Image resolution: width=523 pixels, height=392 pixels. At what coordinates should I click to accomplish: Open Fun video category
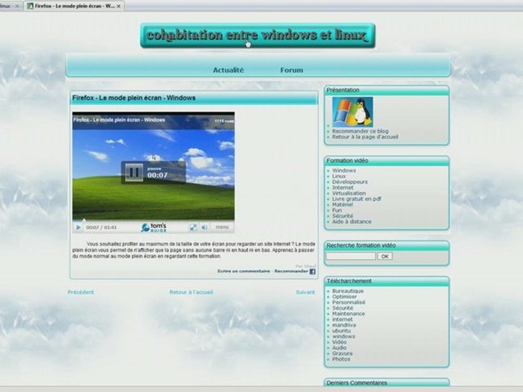tap(337, 210)
